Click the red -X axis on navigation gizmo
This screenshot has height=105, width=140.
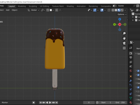120,24
